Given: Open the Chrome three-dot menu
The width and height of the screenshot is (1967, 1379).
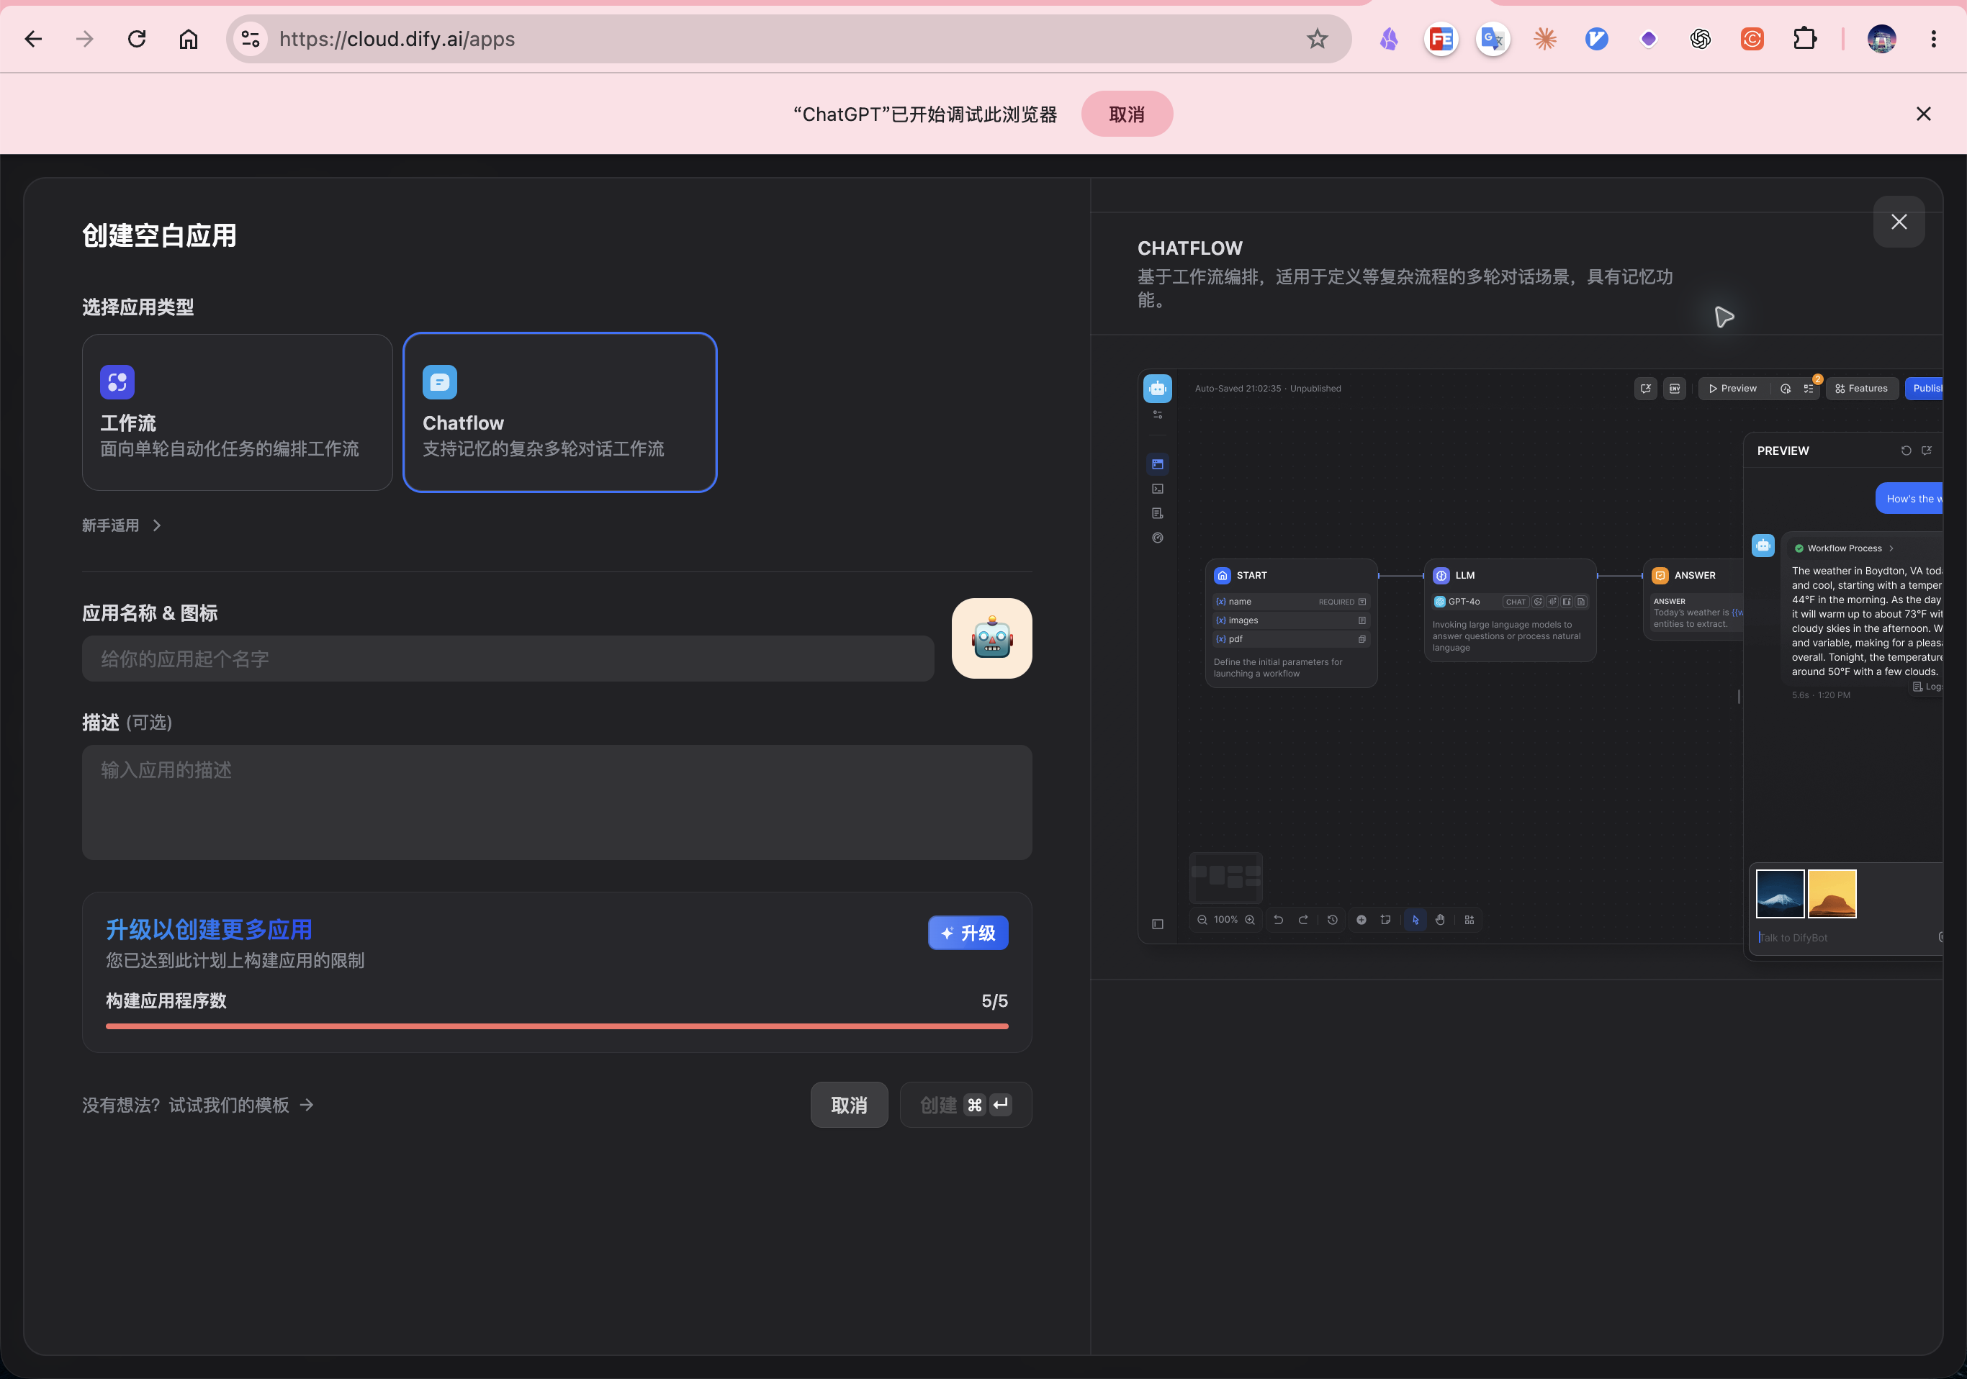Looking at the screenshot, I should point(1934,39).
